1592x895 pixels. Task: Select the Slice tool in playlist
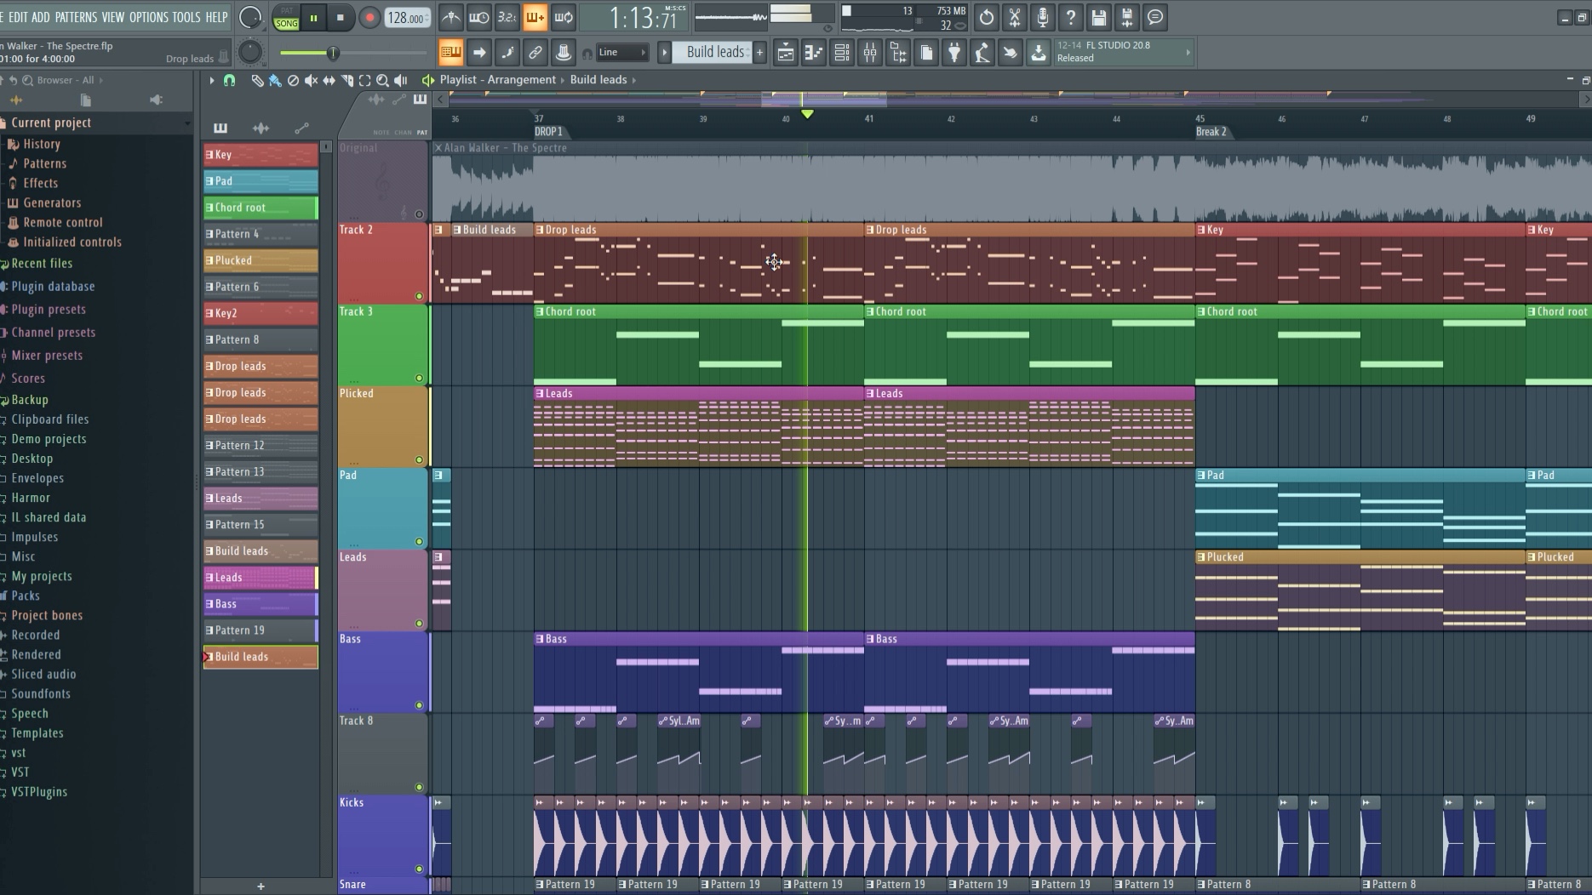pos(346,80)
